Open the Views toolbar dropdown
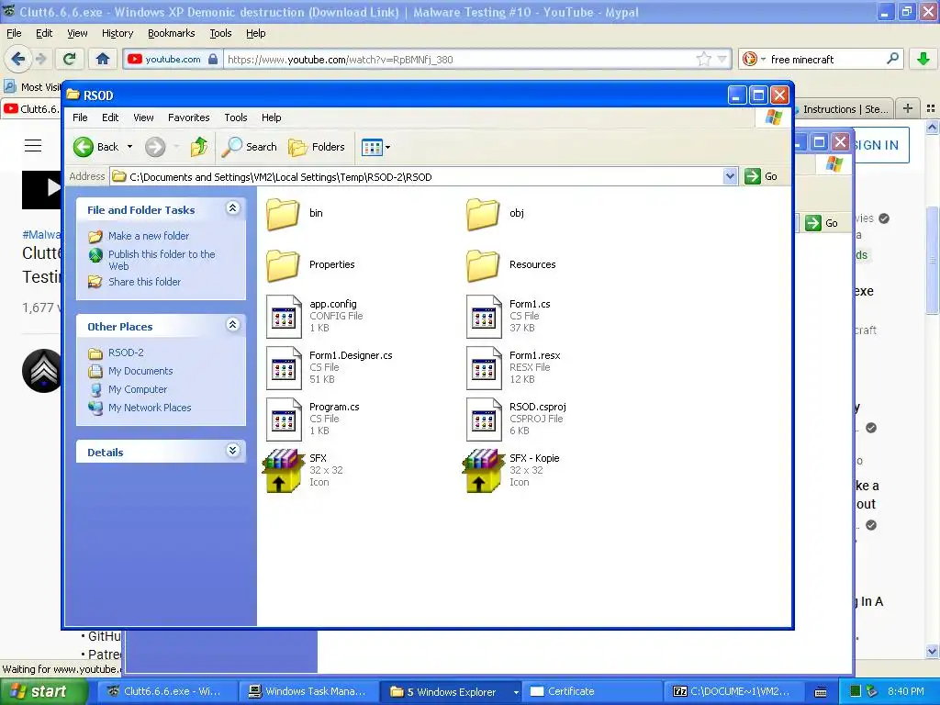 point(375,147)
